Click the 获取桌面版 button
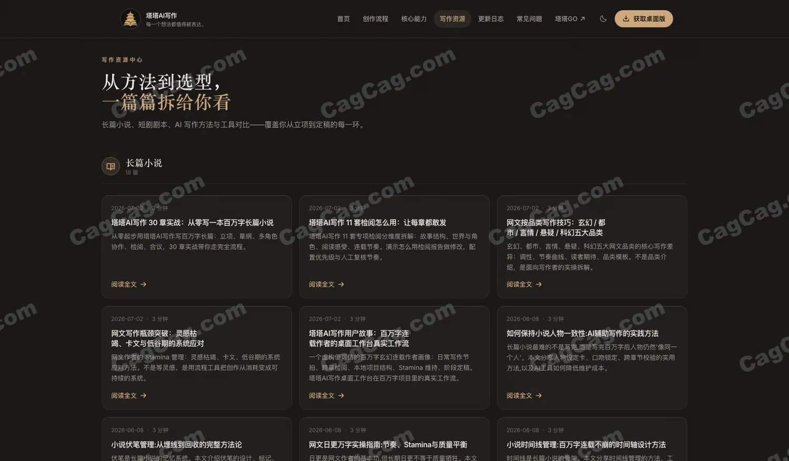This screenshot has height=461, width=789. 644,19
